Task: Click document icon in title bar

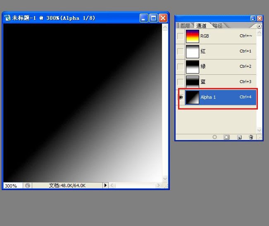Action: coord(7,18)
